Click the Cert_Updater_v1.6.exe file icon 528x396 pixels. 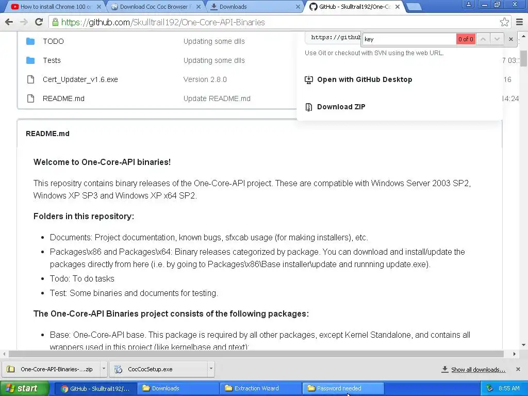click(30, 79)
